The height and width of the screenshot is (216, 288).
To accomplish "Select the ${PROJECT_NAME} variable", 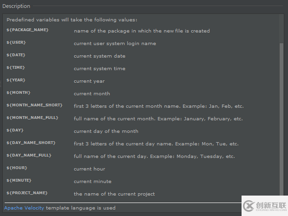I will pyautogui.click(x=27, y=193).
